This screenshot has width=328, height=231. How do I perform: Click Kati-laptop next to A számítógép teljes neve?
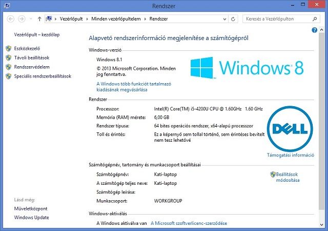[165, 183]
